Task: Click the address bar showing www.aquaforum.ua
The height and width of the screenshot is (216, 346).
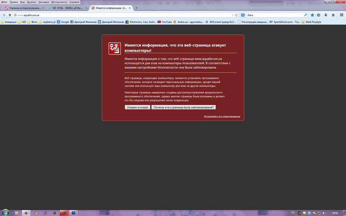Action: click(121, 15)
